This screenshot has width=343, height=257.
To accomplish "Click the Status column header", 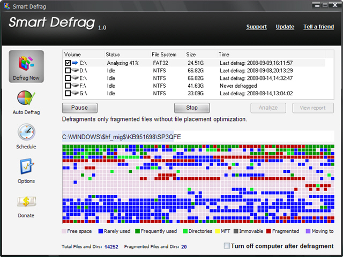I will (x=128, y=55).
